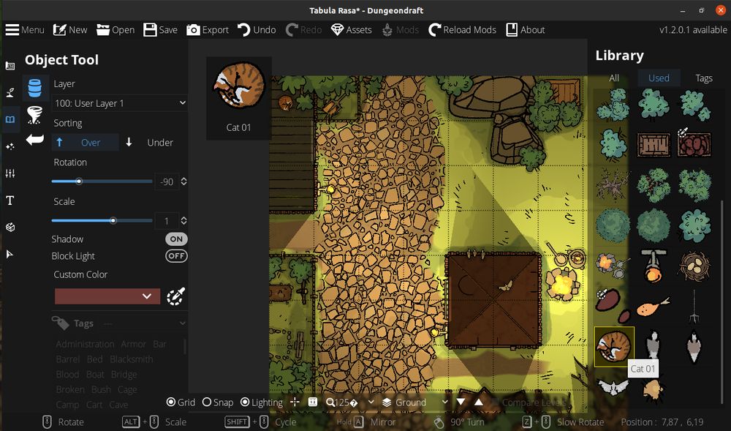
Task: Select the crate of red produce asset
Action: point(694,144)
